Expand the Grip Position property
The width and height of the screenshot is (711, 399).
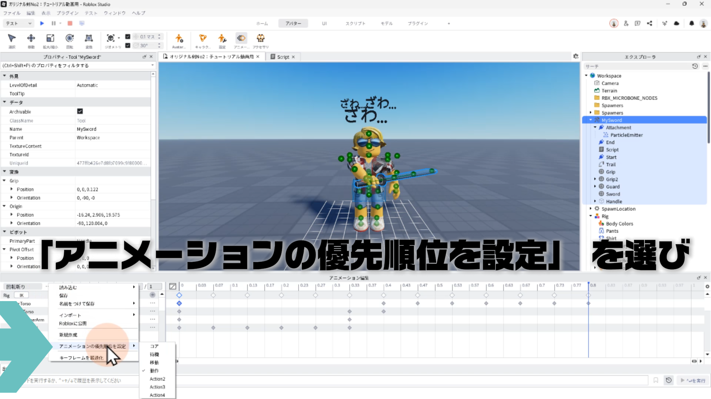click(x=11, y=189)
